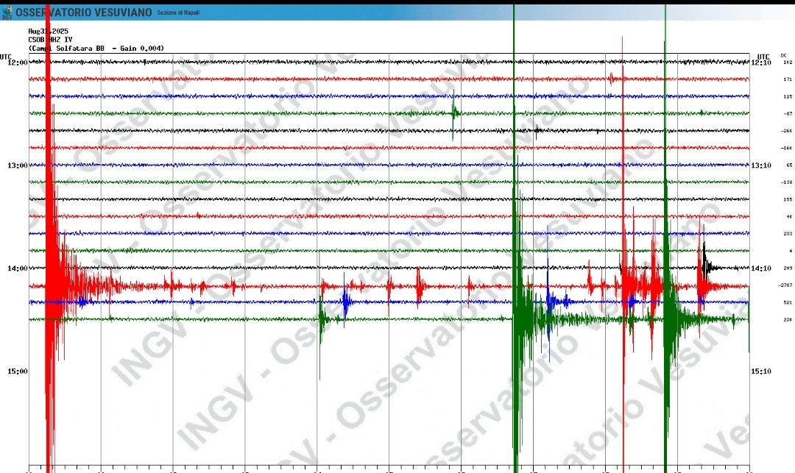Screen dimensions: 795x473
Task: Select the 14:10 time label on right axis
Action: click(x=761, y=268)
